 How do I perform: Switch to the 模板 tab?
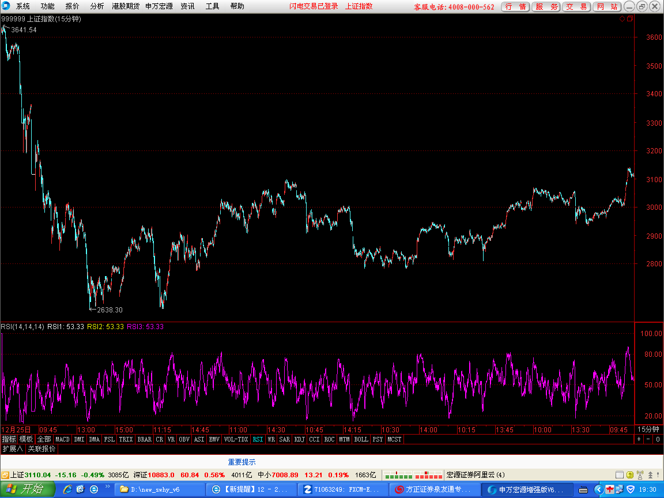tap(27, 439)
